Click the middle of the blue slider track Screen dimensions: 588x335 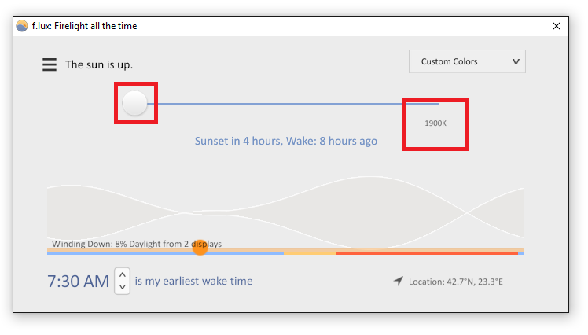[x=293, y=104]
